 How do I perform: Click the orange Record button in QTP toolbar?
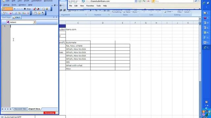tap(8, 9)
